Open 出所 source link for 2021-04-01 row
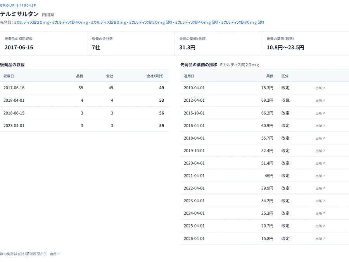The image size is (349, 262). click(320, 176)
